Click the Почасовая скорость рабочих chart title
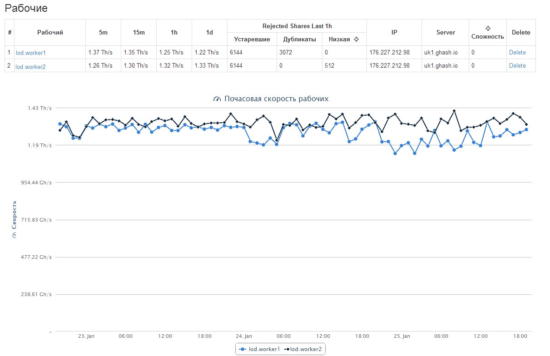Screen dimensions: 550x356 point(276,99)
